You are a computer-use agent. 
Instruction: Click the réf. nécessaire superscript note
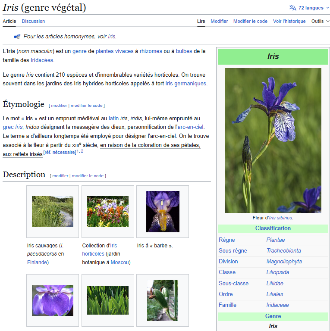pyautogui.click(x=60, y=152)
